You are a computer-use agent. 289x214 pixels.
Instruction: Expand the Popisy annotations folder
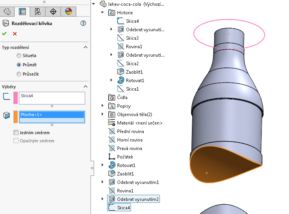coord(102,106)
